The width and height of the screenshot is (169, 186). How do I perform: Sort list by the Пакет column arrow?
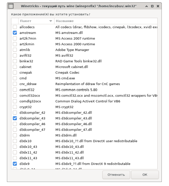51,21
